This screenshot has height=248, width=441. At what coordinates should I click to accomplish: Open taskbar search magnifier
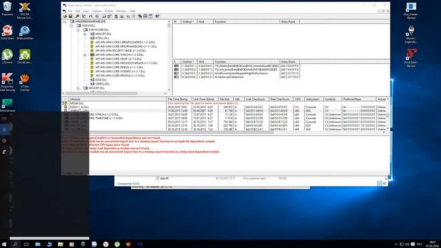coord(15,244)
